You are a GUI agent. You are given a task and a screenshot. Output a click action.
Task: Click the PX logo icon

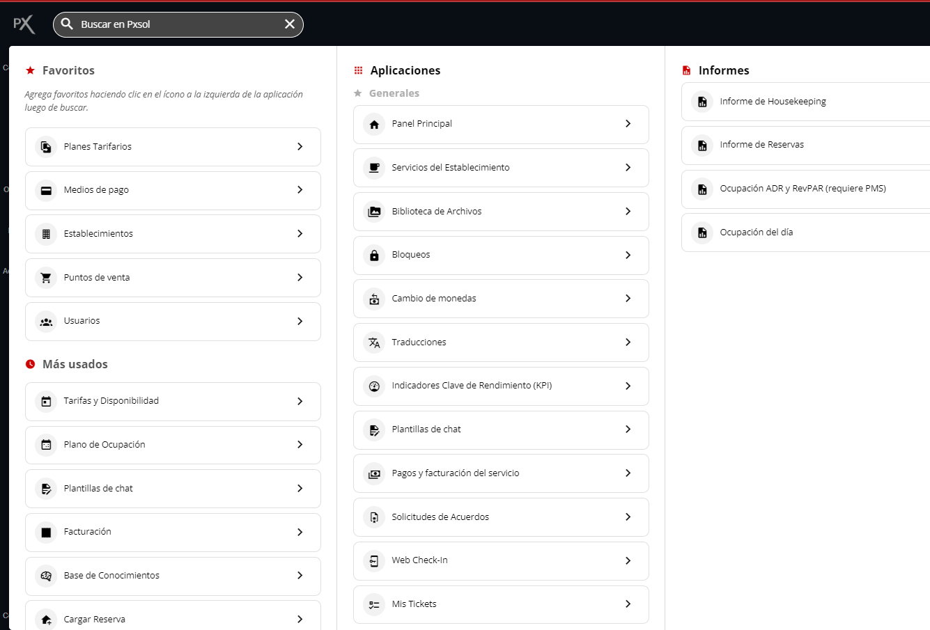(x=24, y=24)
